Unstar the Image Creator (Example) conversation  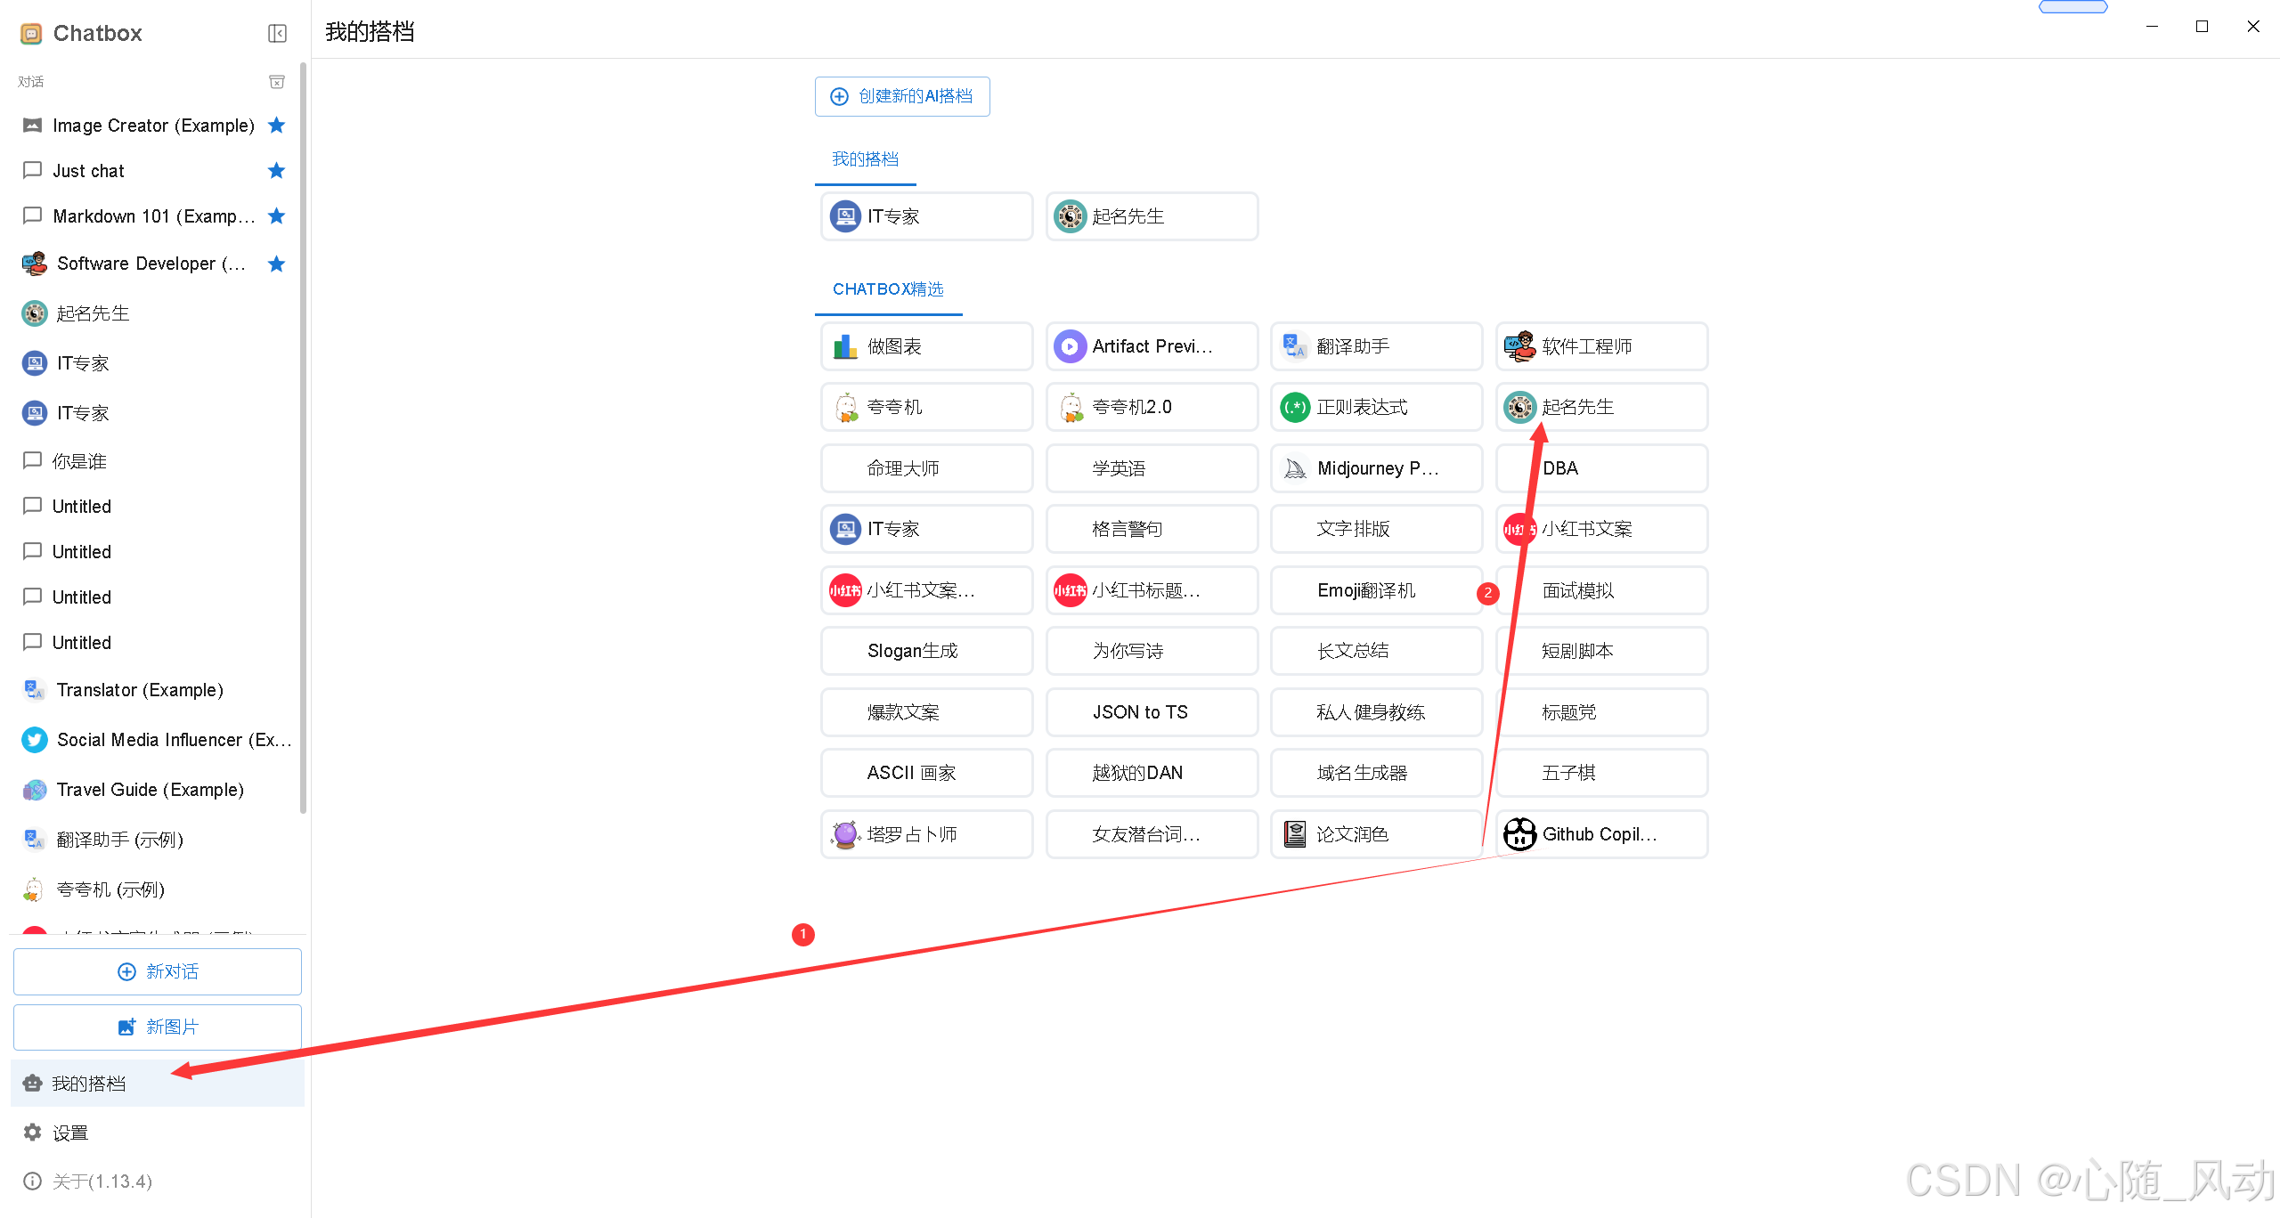276,125
